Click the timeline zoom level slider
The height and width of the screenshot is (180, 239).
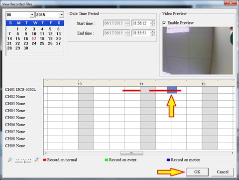point(23,160)
